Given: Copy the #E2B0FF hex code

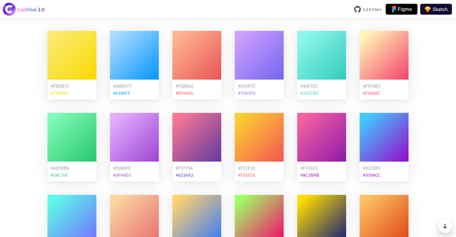Looking at the screenshot, I should (122, 168).
